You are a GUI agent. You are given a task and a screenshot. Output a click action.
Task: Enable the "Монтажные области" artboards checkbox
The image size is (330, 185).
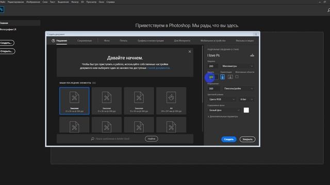[237, 77]
